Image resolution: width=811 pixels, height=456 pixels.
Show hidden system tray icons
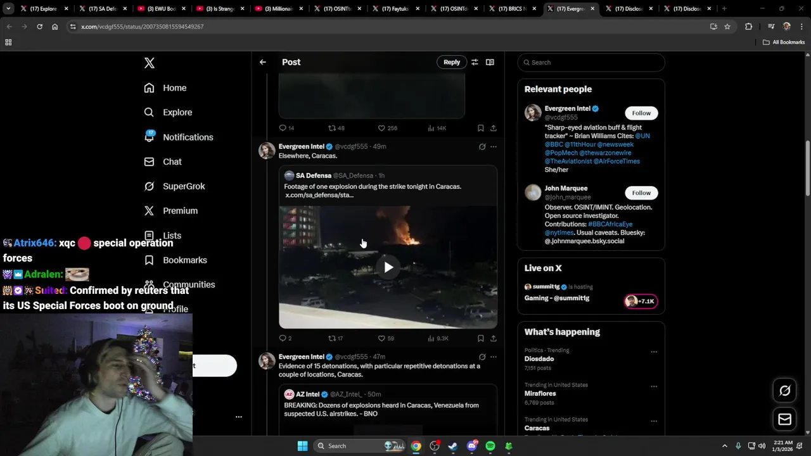click(x=725, y=446)
